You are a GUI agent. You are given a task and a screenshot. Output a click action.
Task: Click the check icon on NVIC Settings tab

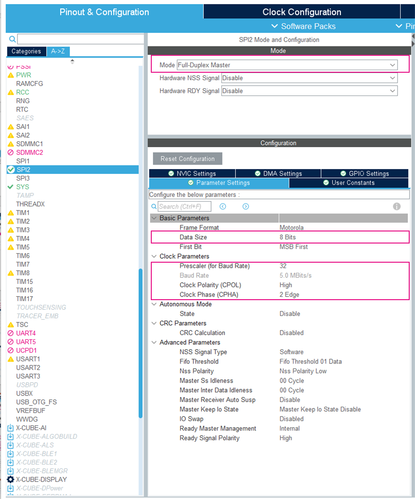pos(171,173)
